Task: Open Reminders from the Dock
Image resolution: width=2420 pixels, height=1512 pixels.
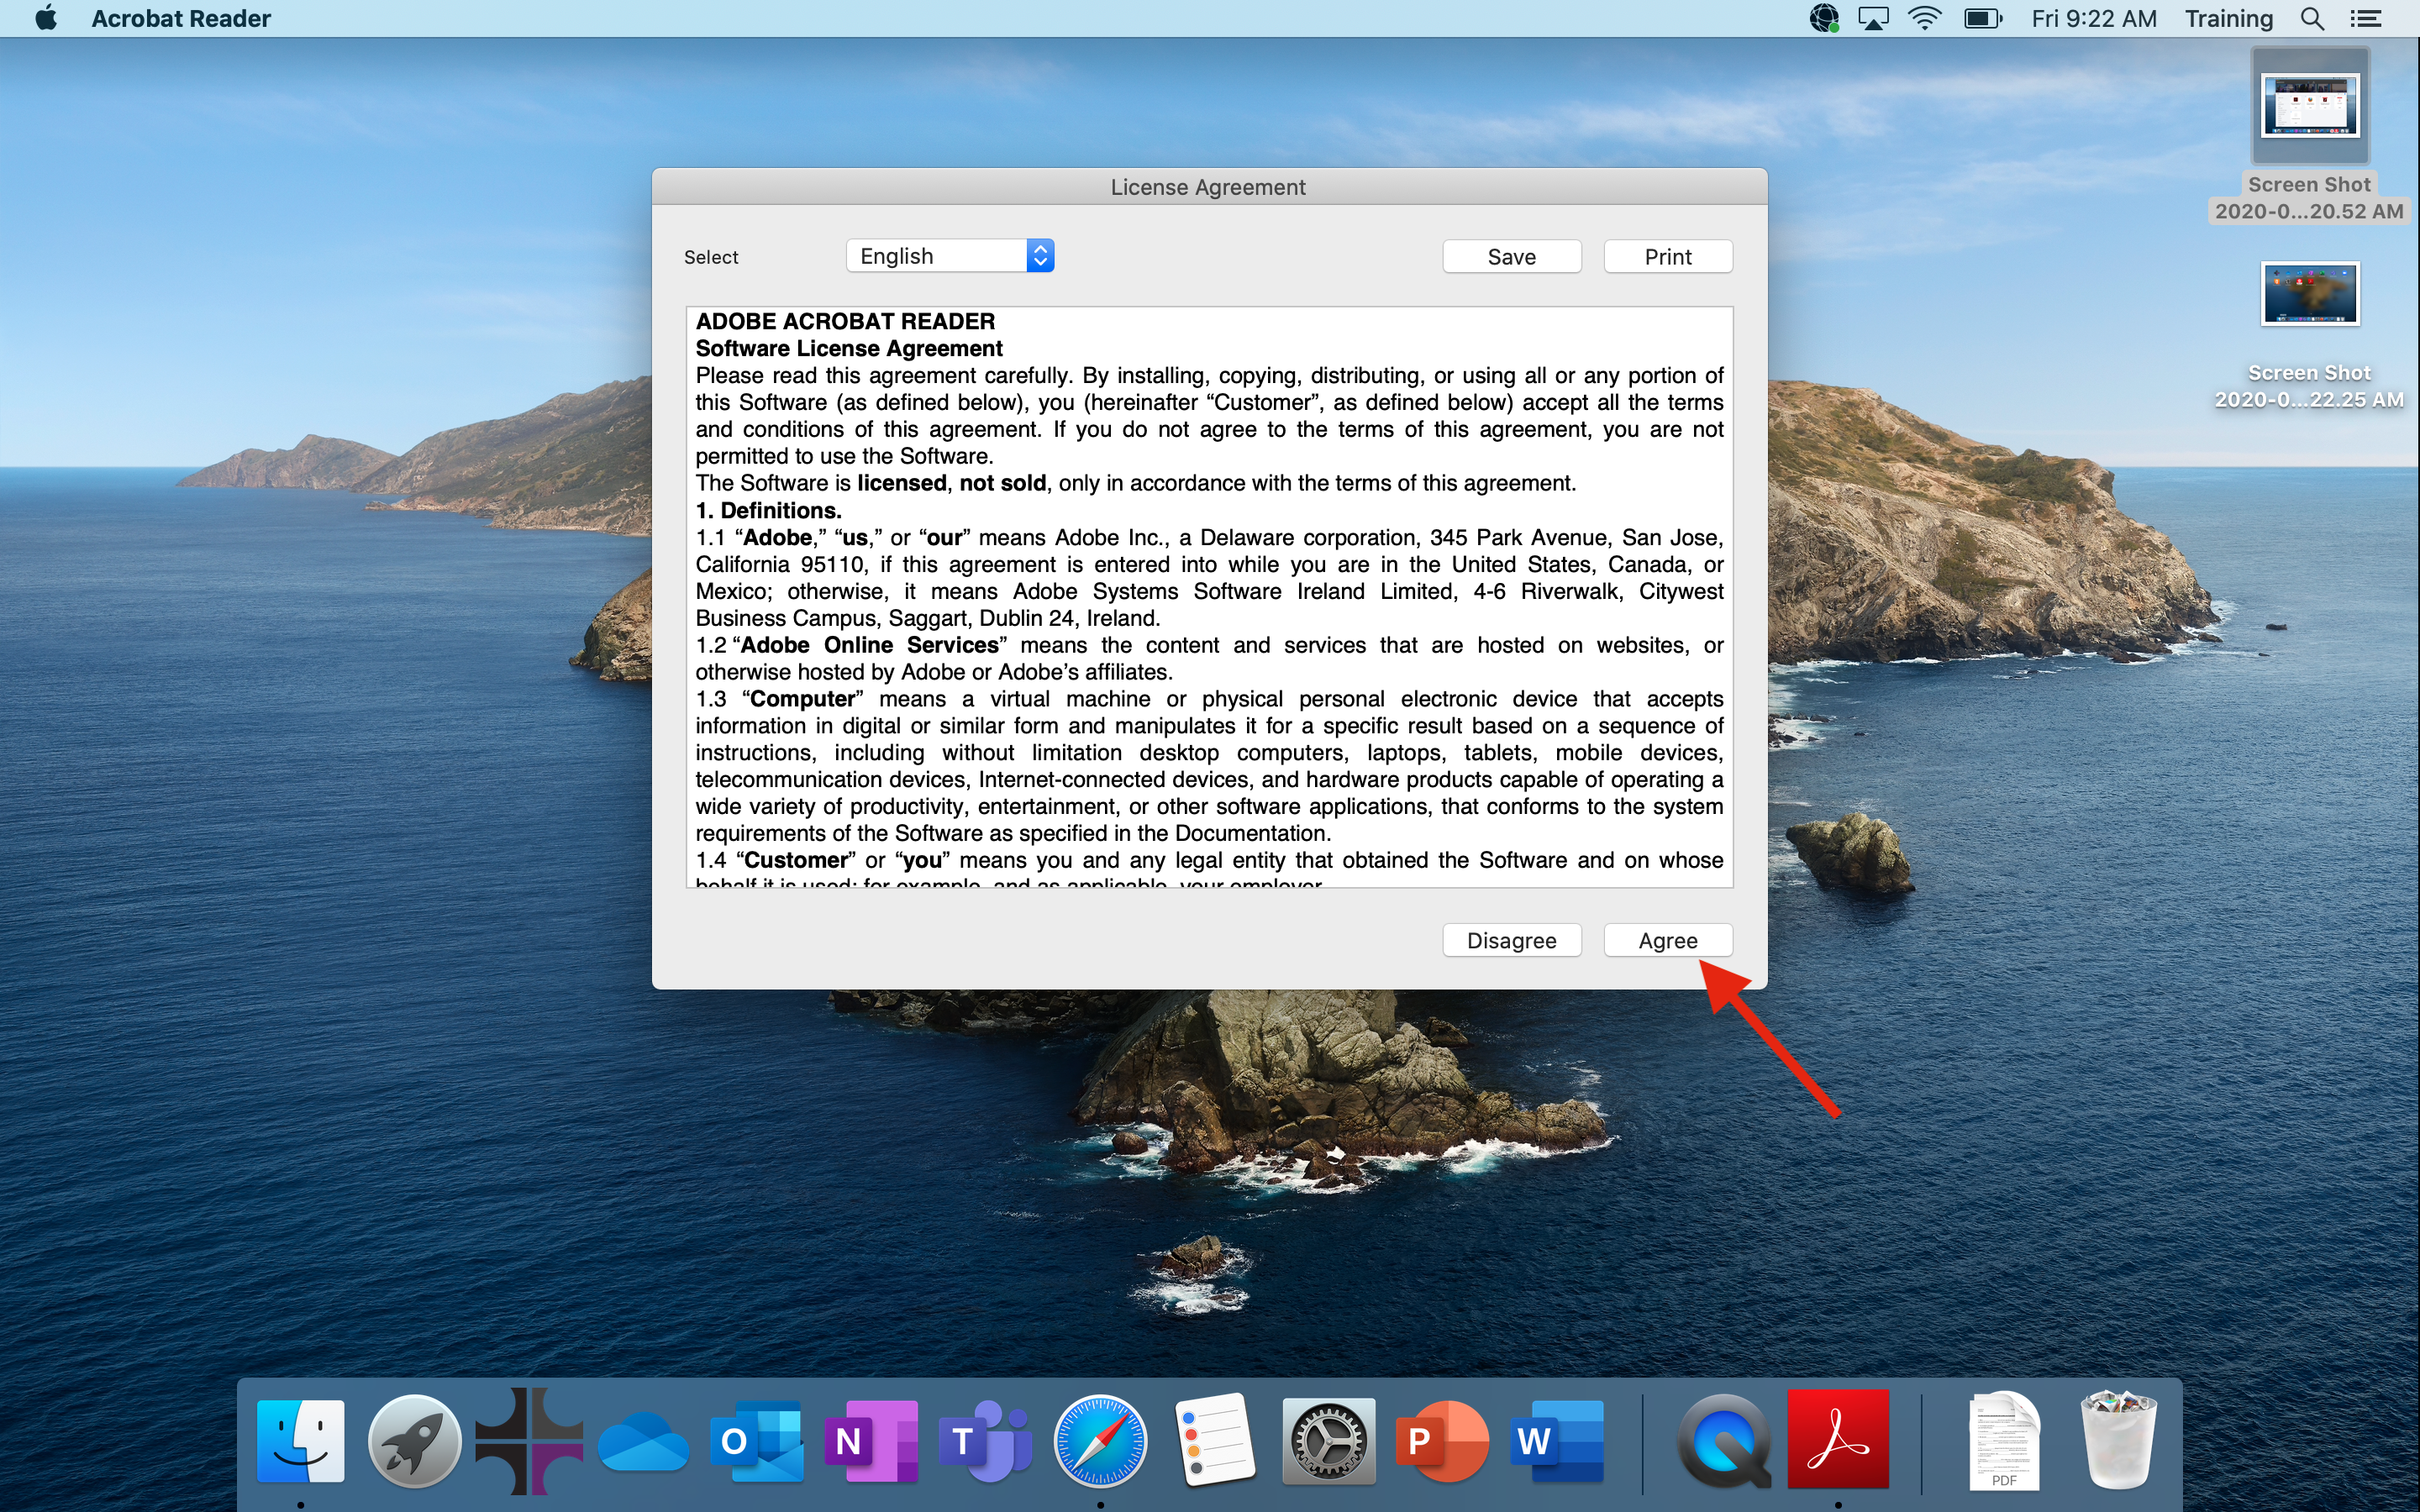Action: [x=1214, y=1440]
